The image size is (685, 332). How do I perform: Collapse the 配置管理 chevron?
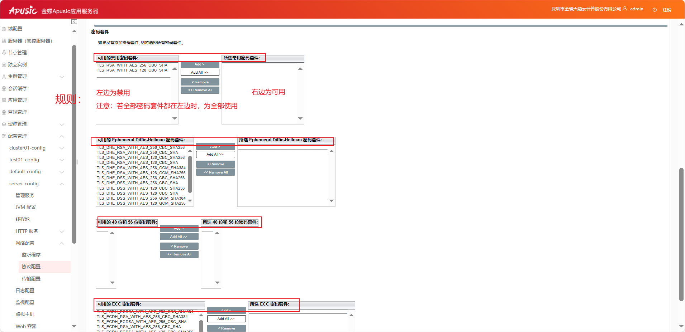coord(62,136)
